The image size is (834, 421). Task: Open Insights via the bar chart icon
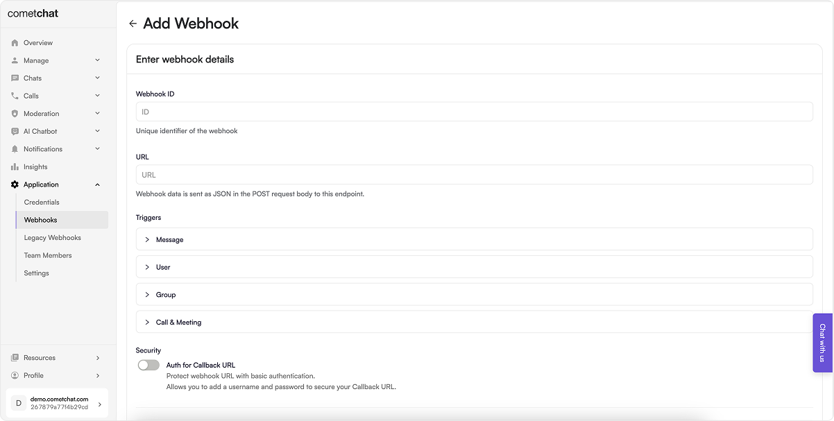[15, 166]
